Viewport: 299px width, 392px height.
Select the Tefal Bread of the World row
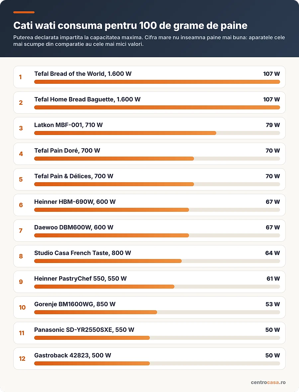point(149,77)
